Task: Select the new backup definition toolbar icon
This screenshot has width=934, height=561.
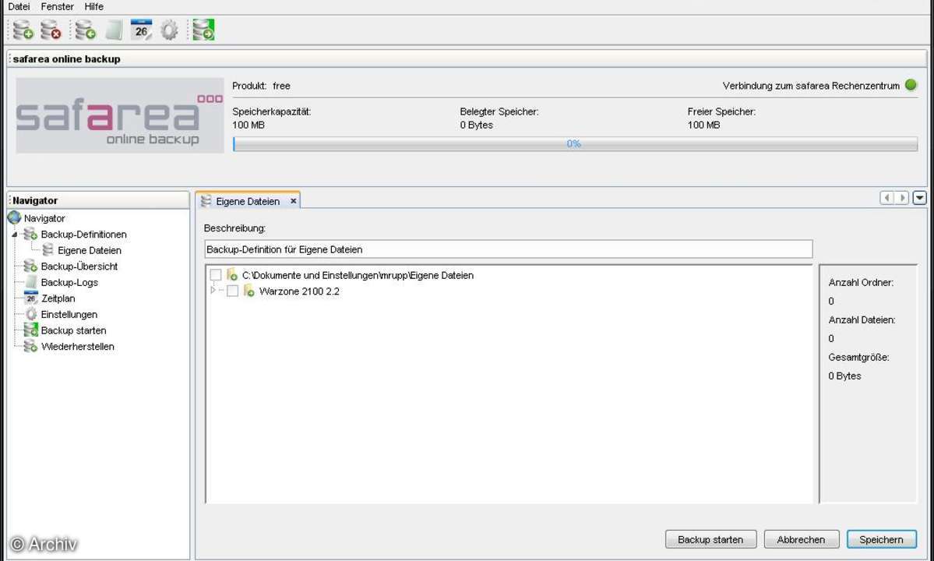Action: click(22, 30)
